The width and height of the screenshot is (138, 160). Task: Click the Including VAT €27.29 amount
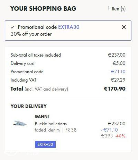coord(118,80)
